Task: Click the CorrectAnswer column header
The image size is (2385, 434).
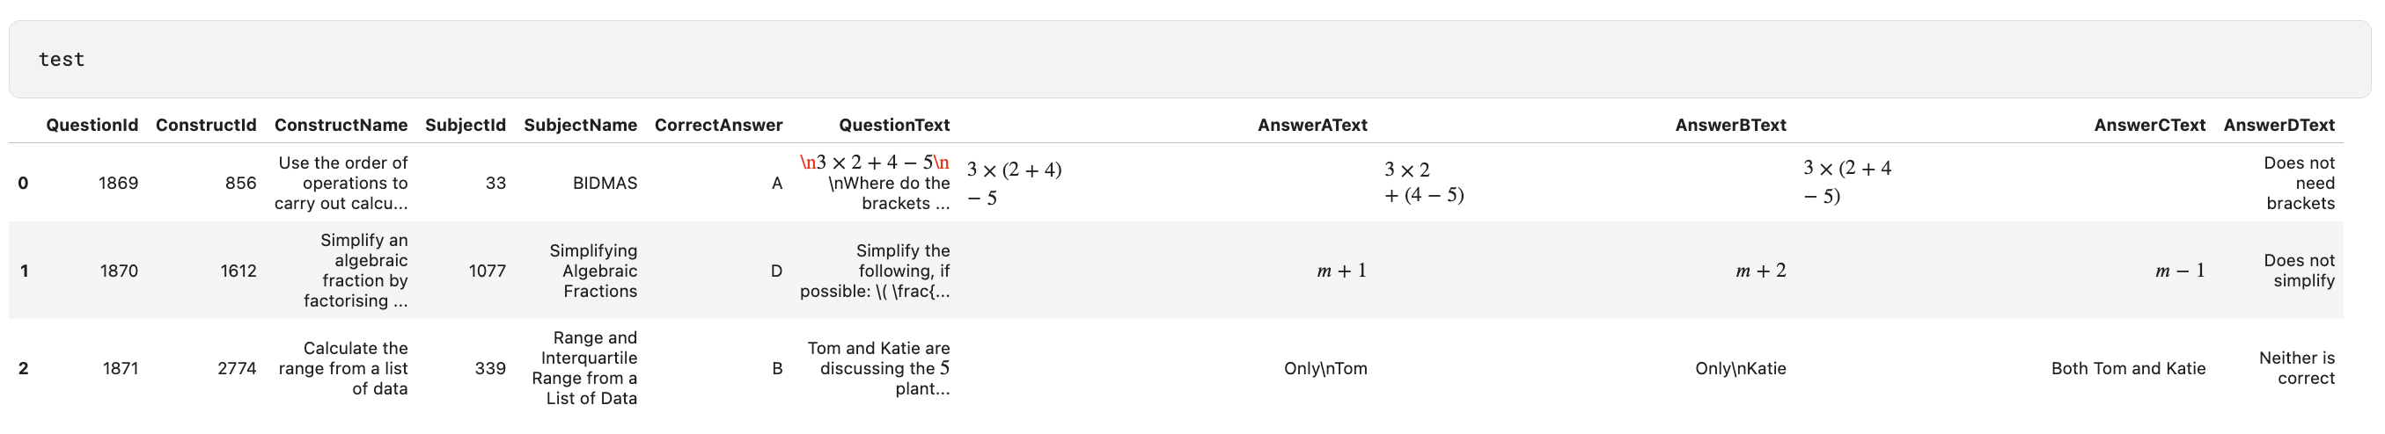Action: 717,125
